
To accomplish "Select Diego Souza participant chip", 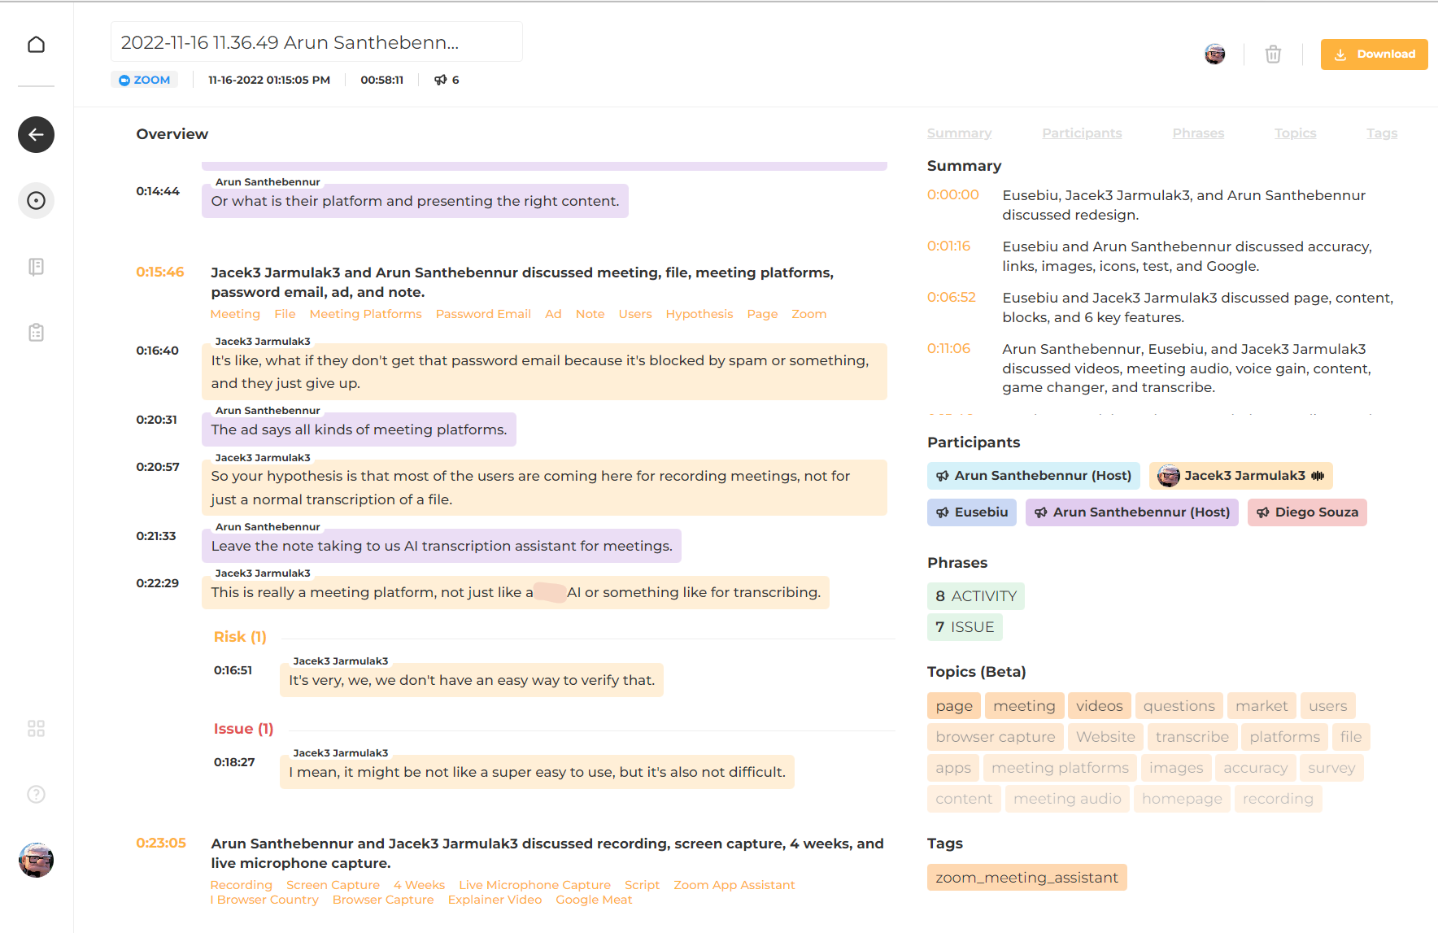I will [1307, 512].
